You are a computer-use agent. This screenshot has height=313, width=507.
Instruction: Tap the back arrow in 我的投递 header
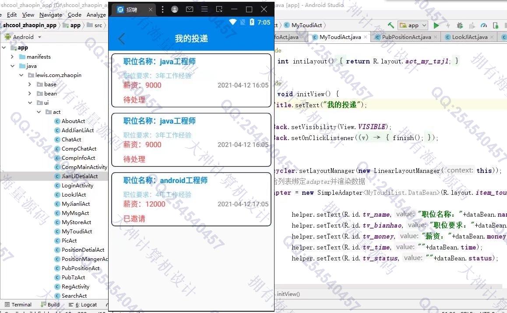click(x=122, y=39)
